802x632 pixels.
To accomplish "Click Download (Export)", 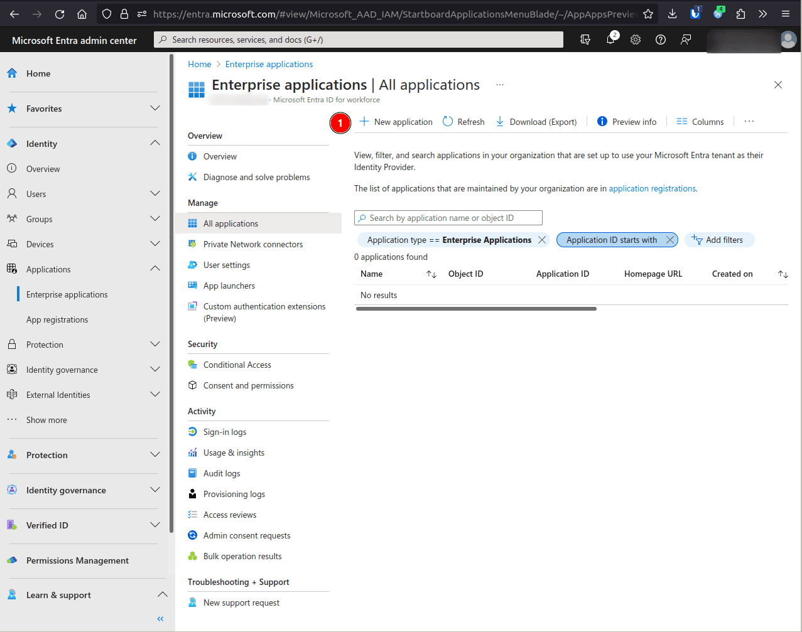I will 536,122.
